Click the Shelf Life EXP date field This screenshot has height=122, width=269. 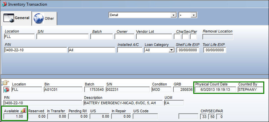pyautogui.click(x=188, y=50)
